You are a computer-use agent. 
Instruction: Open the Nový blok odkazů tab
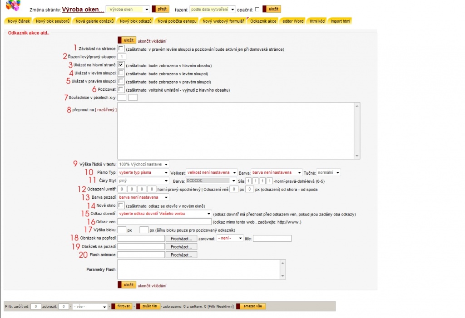tap(135, 21)
